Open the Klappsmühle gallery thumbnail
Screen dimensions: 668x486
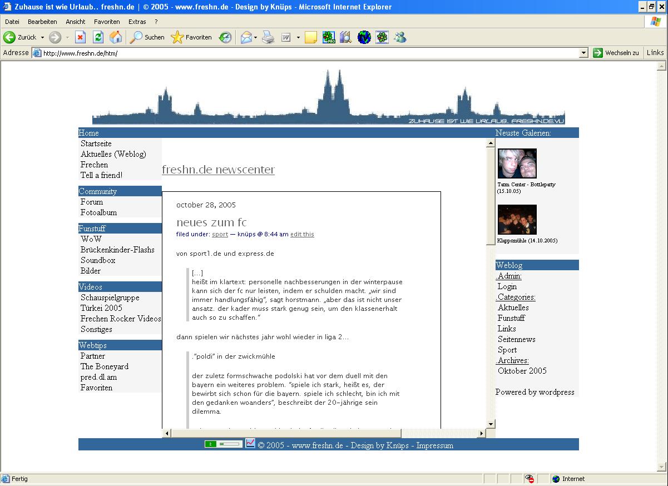click(x=517, y=220)
